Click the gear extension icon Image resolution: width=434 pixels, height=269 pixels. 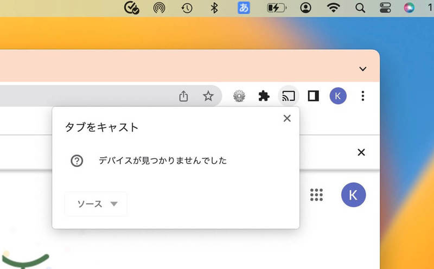[239, 96]
